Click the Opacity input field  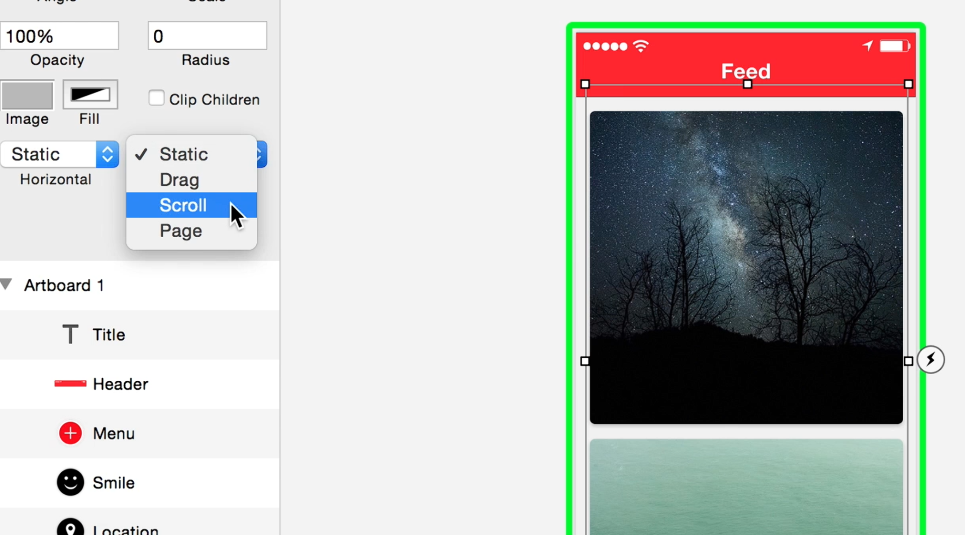[59, 36]
